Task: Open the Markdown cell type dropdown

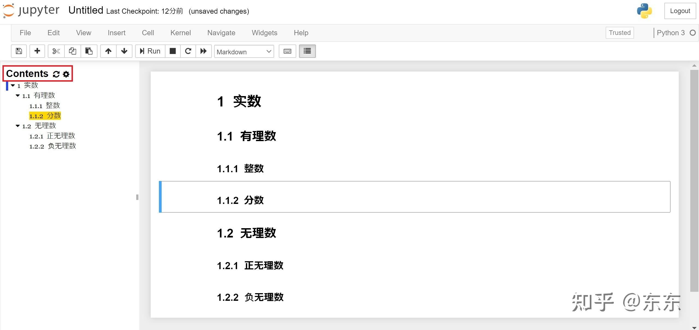Action: tap(244, 52)
